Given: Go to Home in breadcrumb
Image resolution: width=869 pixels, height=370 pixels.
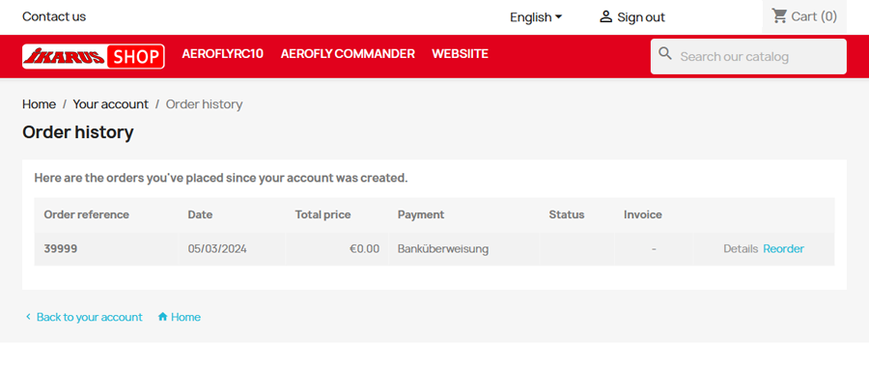Looking at the screenshot, I should click(x=39, y=103).
